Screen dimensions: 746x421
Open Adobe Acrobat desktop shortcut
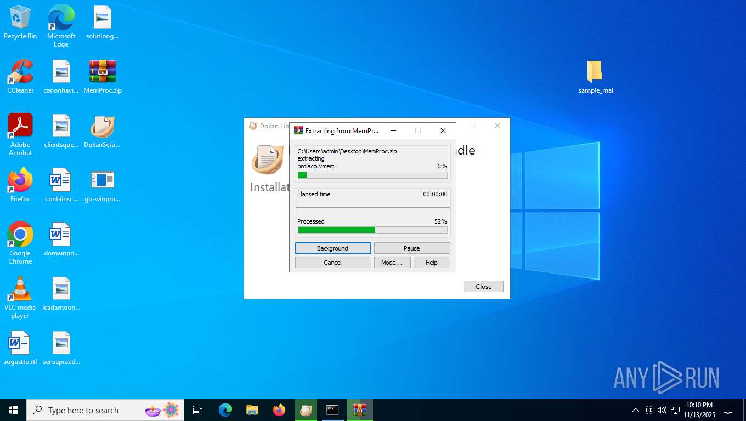20,135
